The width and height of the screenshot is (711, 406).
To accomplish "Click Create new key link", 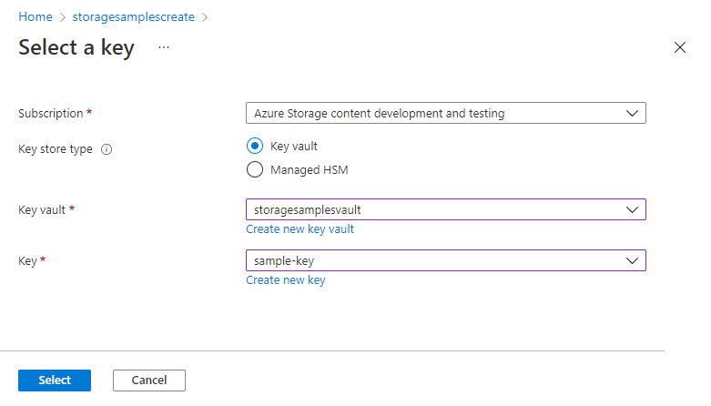I will click(x=285, y=280).
